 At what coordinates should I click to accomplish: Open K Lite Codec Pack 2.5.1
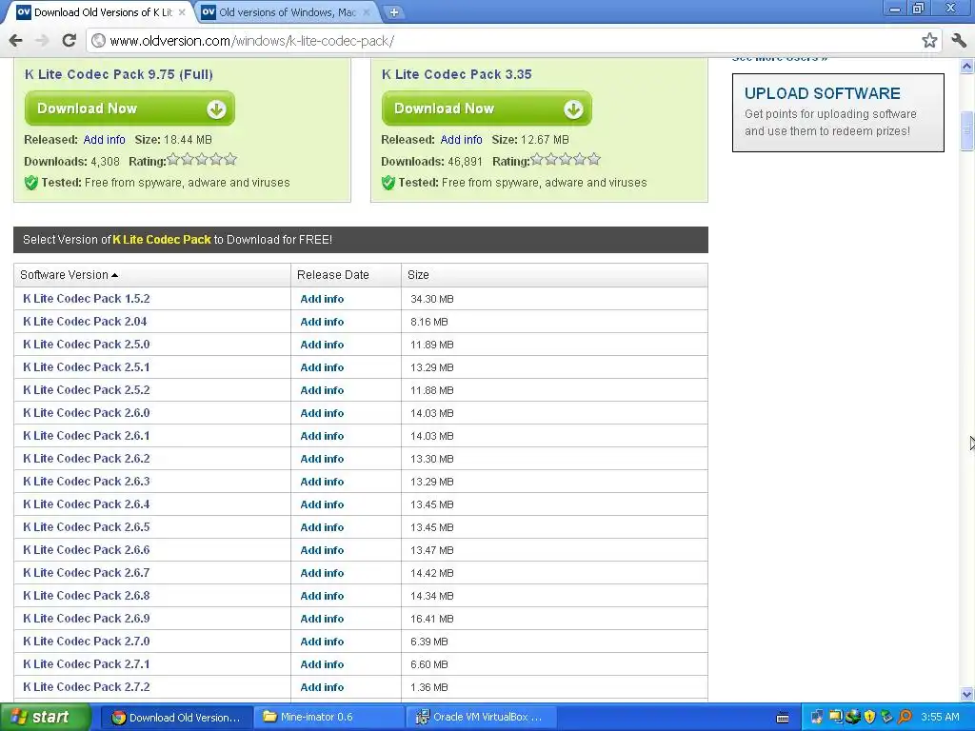tap(87, 367)
